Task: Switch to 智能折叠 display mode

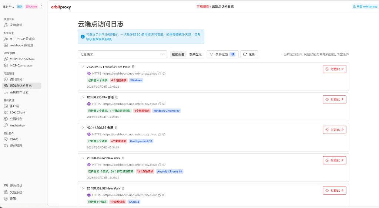Action: [178, 54]
